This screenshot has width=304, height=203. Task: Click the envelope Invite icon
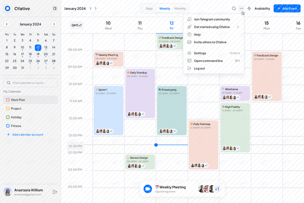point(189,42)
